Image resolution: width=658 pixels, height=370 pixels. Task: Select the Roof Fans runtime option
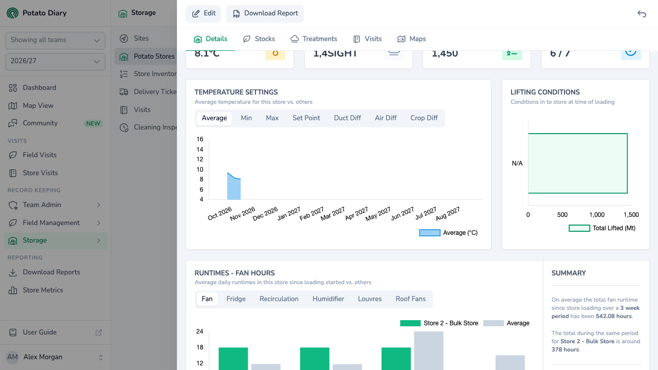tap(411, 299)
